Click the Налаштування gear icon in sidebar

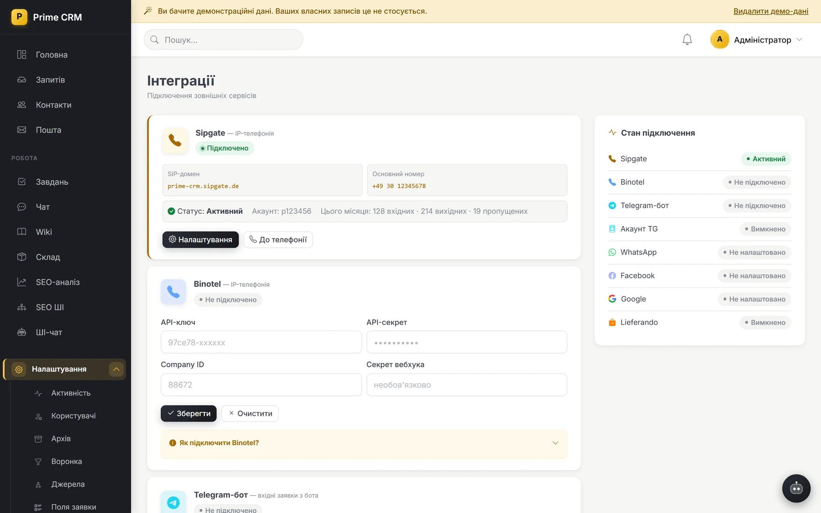point(19,369)
